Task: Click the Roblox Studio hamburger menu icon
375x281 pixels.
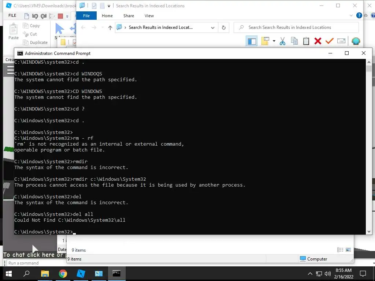Action: tap(10, 70)
